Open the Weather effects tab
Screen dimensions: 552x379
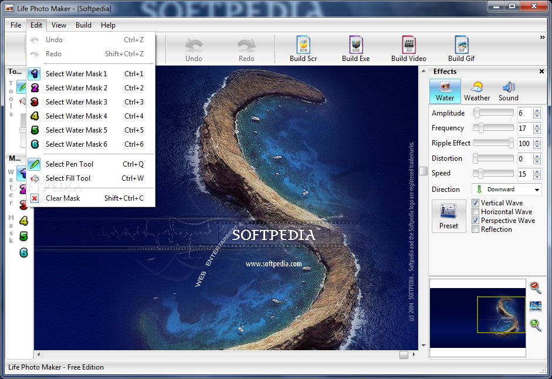click(x=477, y=91)
